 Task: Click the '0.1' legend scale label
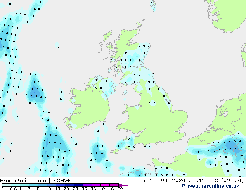tap(4, 188)
